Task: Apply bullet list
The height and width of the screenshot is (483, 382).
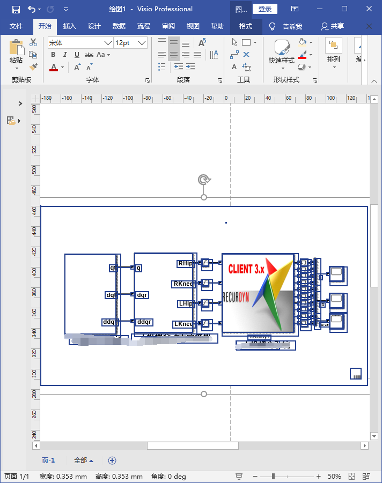Action: point(162,67)
